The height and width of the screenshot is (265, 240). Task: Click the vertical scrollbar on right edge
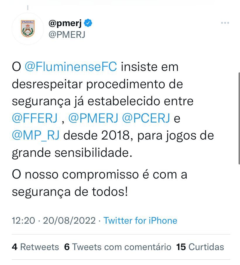[x=239, y=118]
